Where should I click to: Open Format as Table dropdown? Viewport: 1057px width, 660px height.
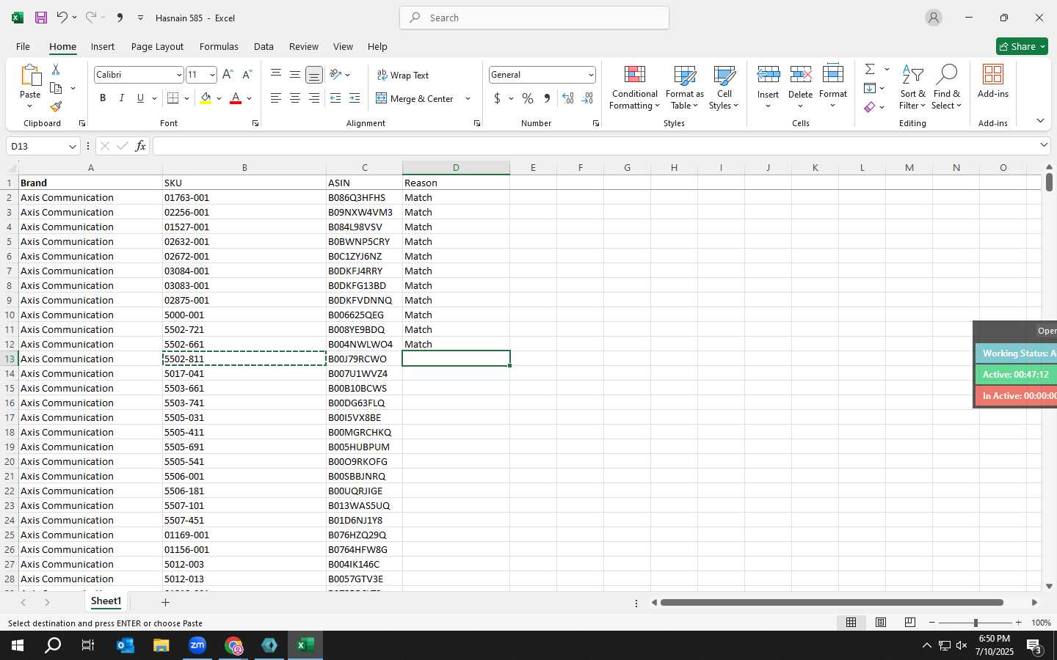[685, 87]
